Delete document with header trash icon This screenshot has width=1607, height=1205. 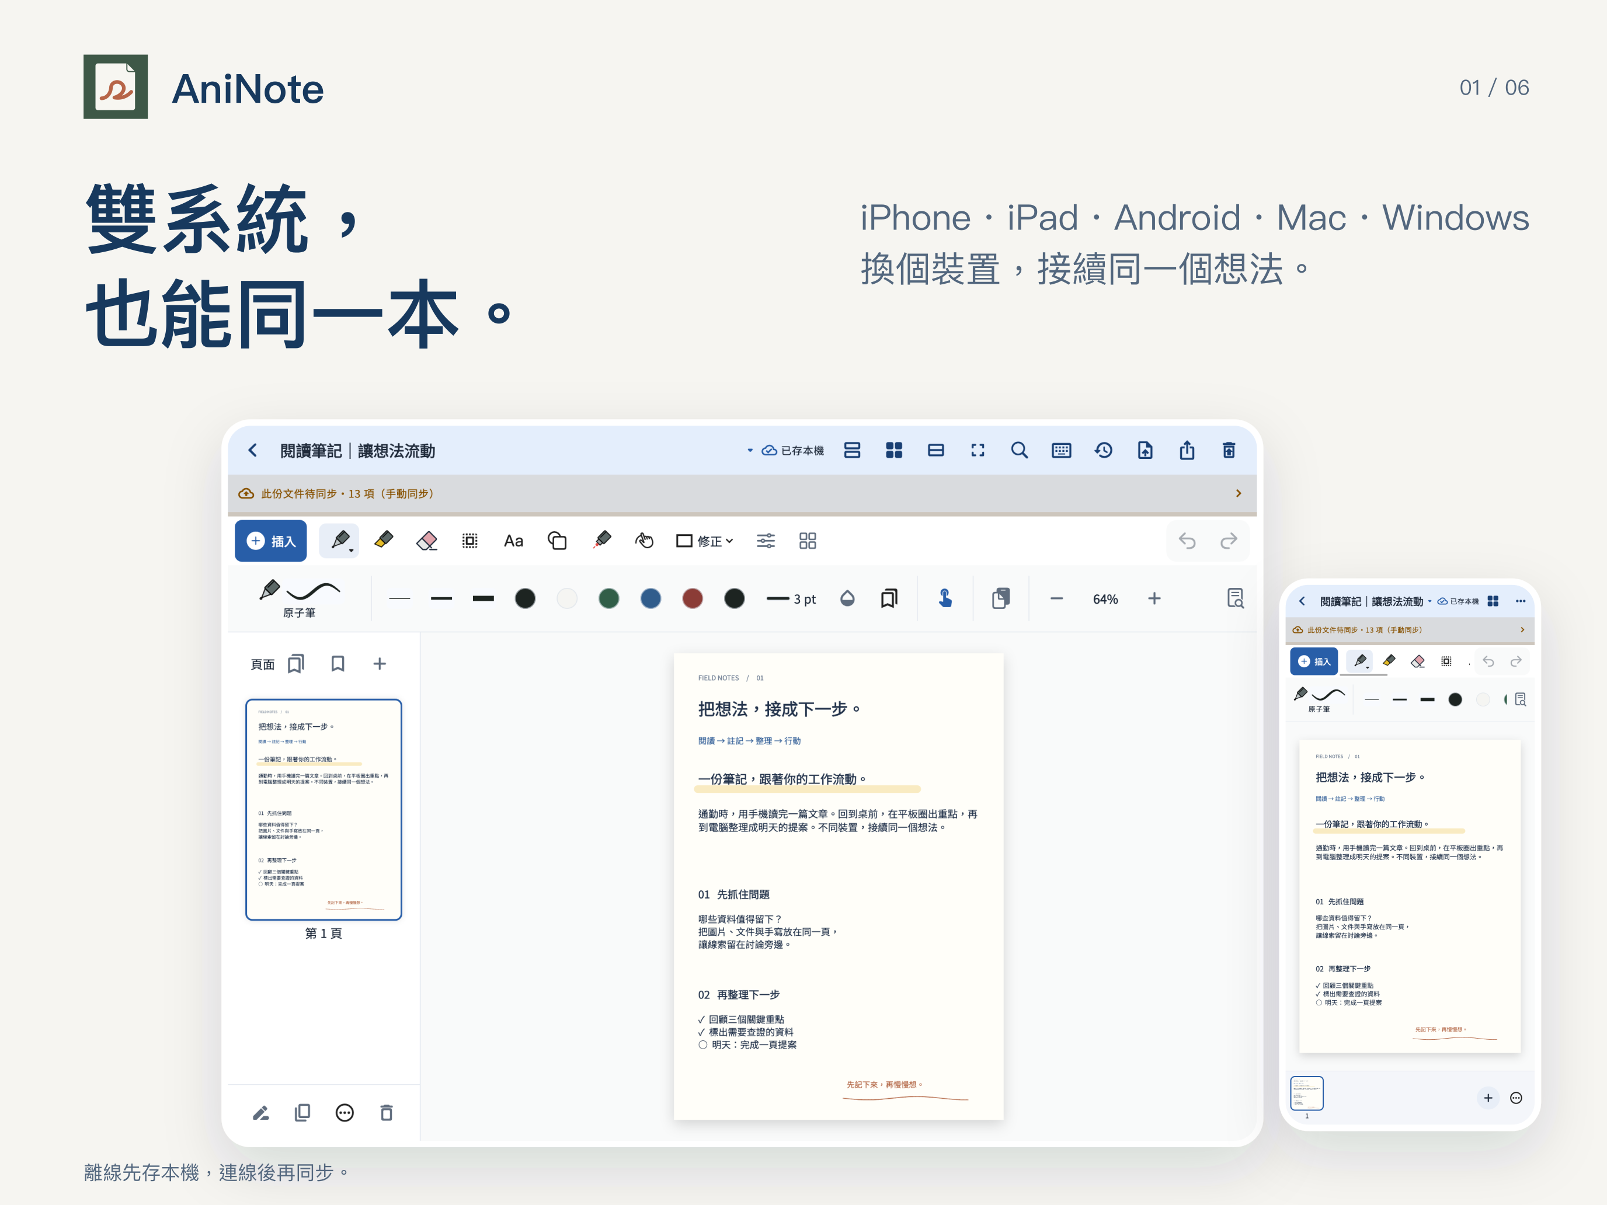tap(1229, 450)
